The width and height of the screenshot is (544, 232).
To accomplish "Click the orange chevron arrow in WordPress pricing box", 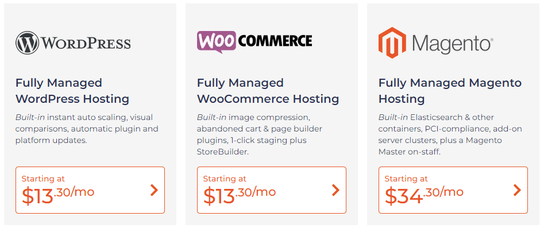I will 154,190.
